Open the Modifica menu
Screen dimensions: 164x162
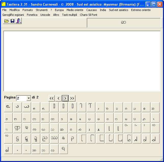pyautogui.click(x=15, y=10)
